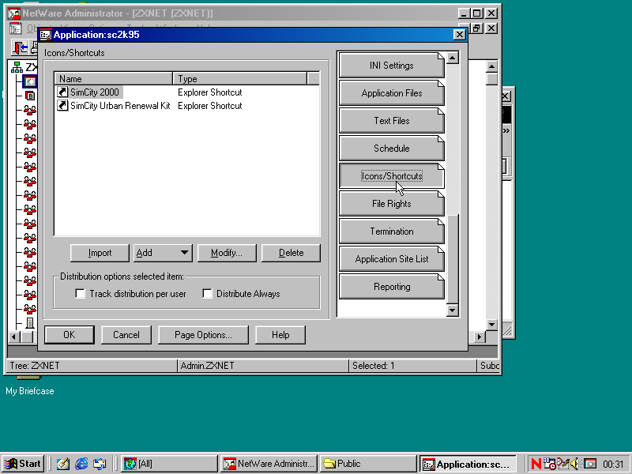Click NetWare Administrator's horizontal scroll left arrow
Screen dimensions: 632x474
[x=14, y=337]
